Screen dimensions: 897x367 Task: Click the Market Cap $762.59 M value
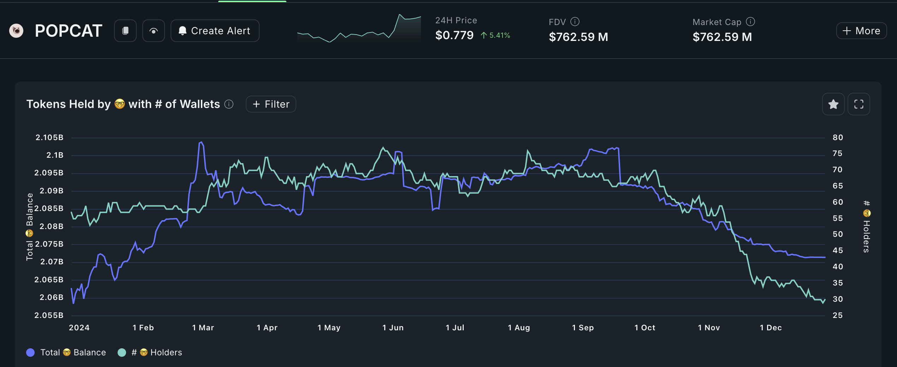(722, 37)
